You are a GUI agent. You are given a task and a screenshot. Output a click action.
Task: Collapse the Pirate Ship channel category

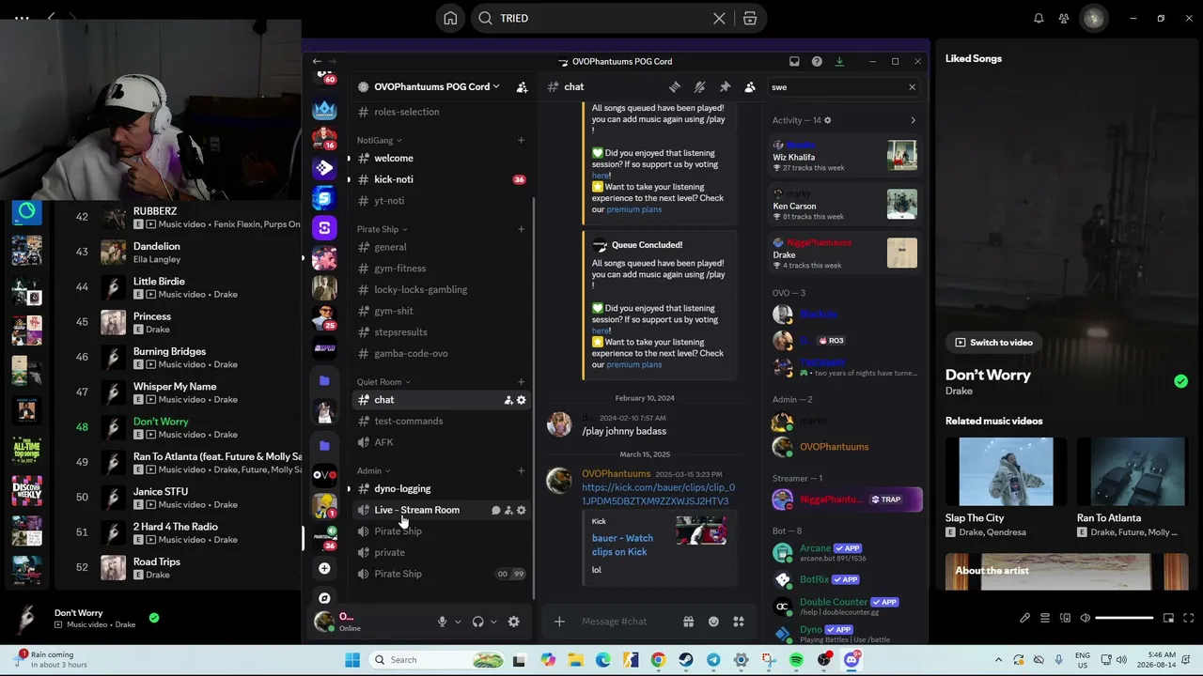click(x=383, y=229)
